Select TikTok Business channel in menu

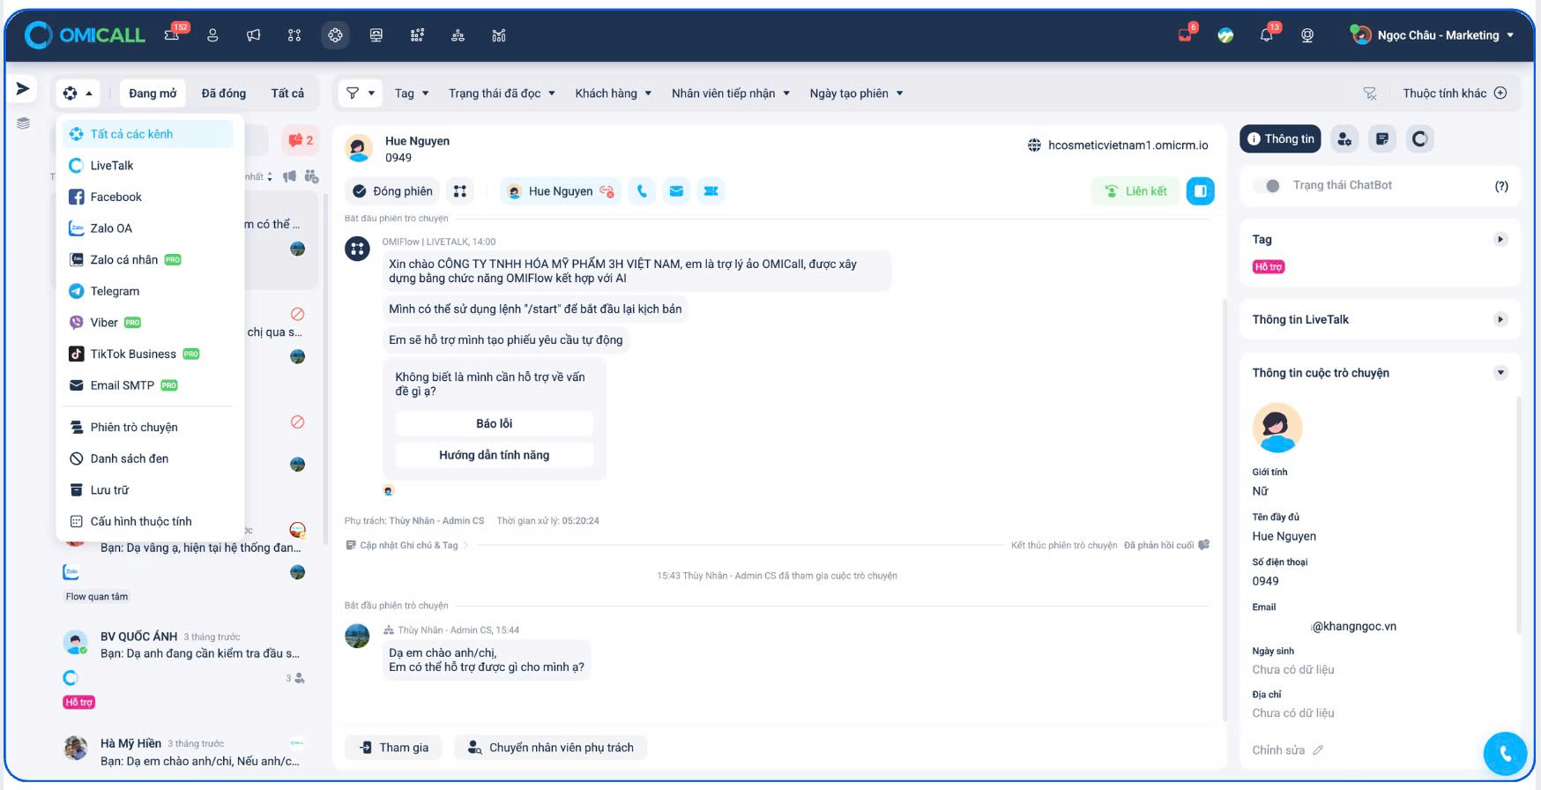click(146, 354)
